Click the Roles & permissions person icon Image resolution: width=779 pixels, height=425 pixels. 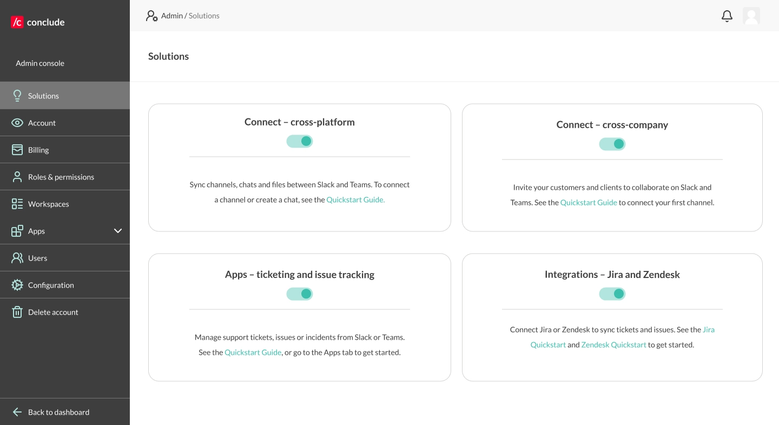[17, 176]
